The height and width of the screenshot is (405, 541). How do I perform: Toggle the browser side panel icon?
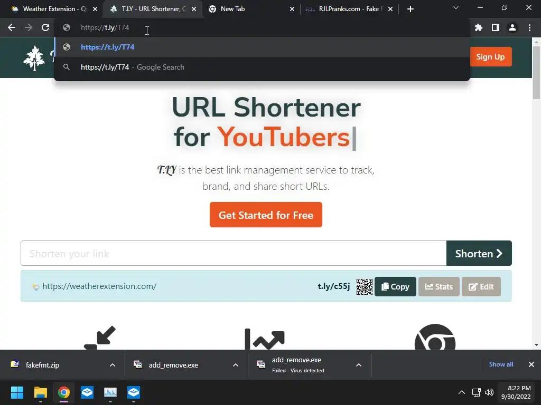[496, 27]
